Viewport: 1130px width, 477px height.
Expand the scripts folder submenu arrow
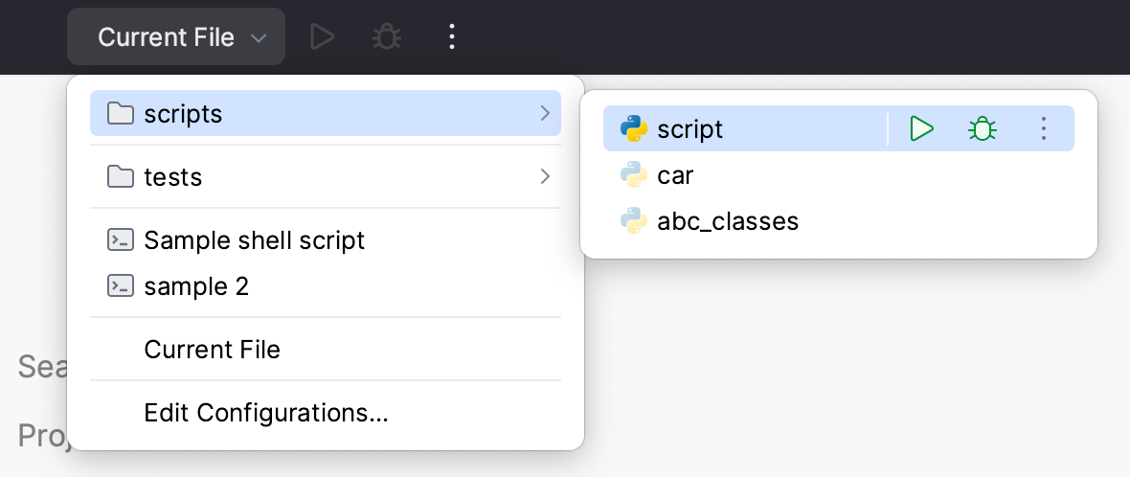click(545, 113)
